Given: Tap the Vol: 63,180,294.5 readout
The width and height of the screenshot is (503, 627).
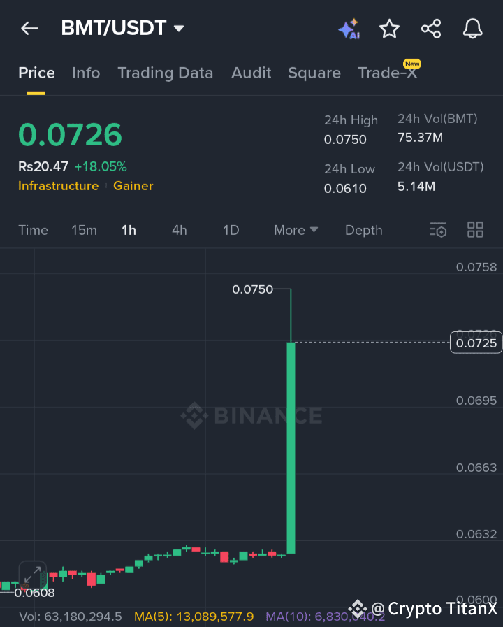Looking at the screenshot, I should [x=71, y=617].
